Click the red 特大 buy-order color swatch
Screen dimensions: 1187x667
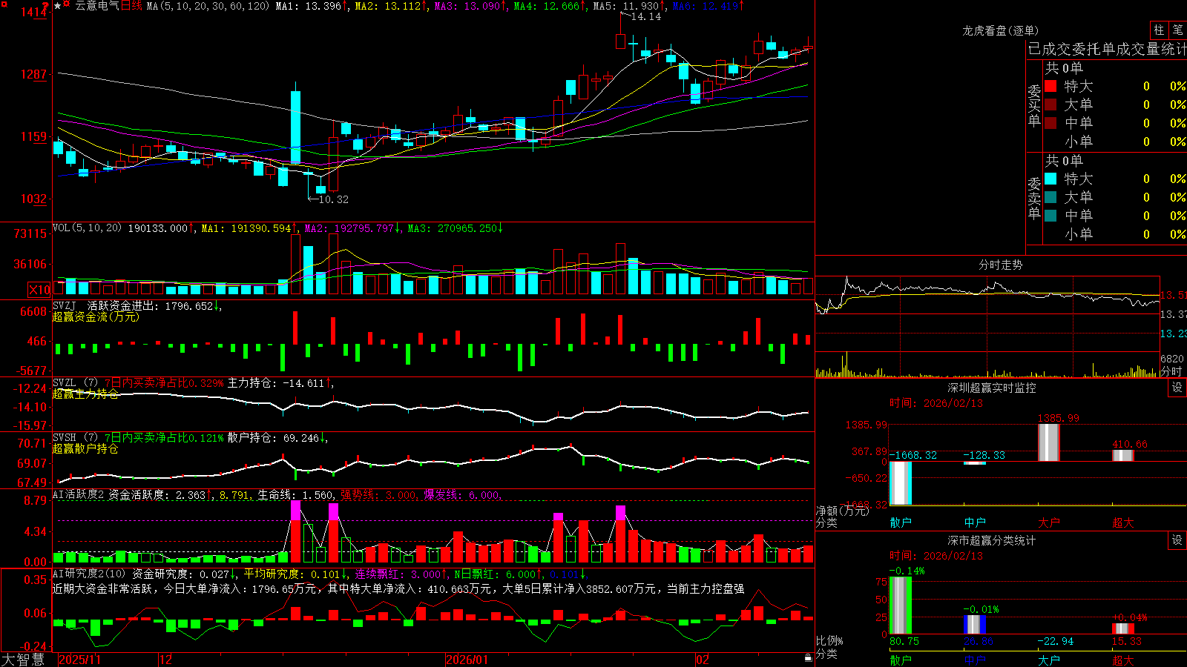(x=1050, y=86)
